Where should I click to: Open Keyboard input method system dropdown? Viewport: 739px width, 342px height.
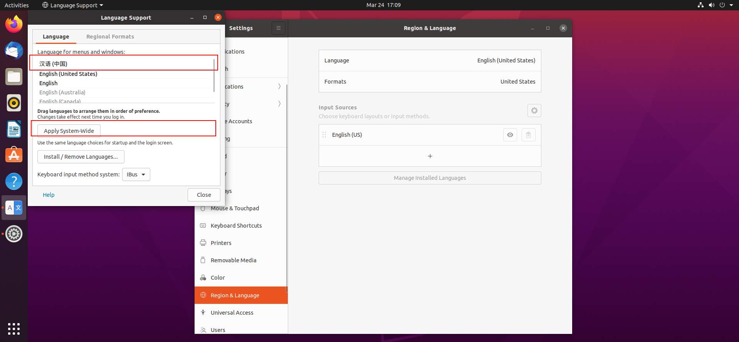coord(136,174)
